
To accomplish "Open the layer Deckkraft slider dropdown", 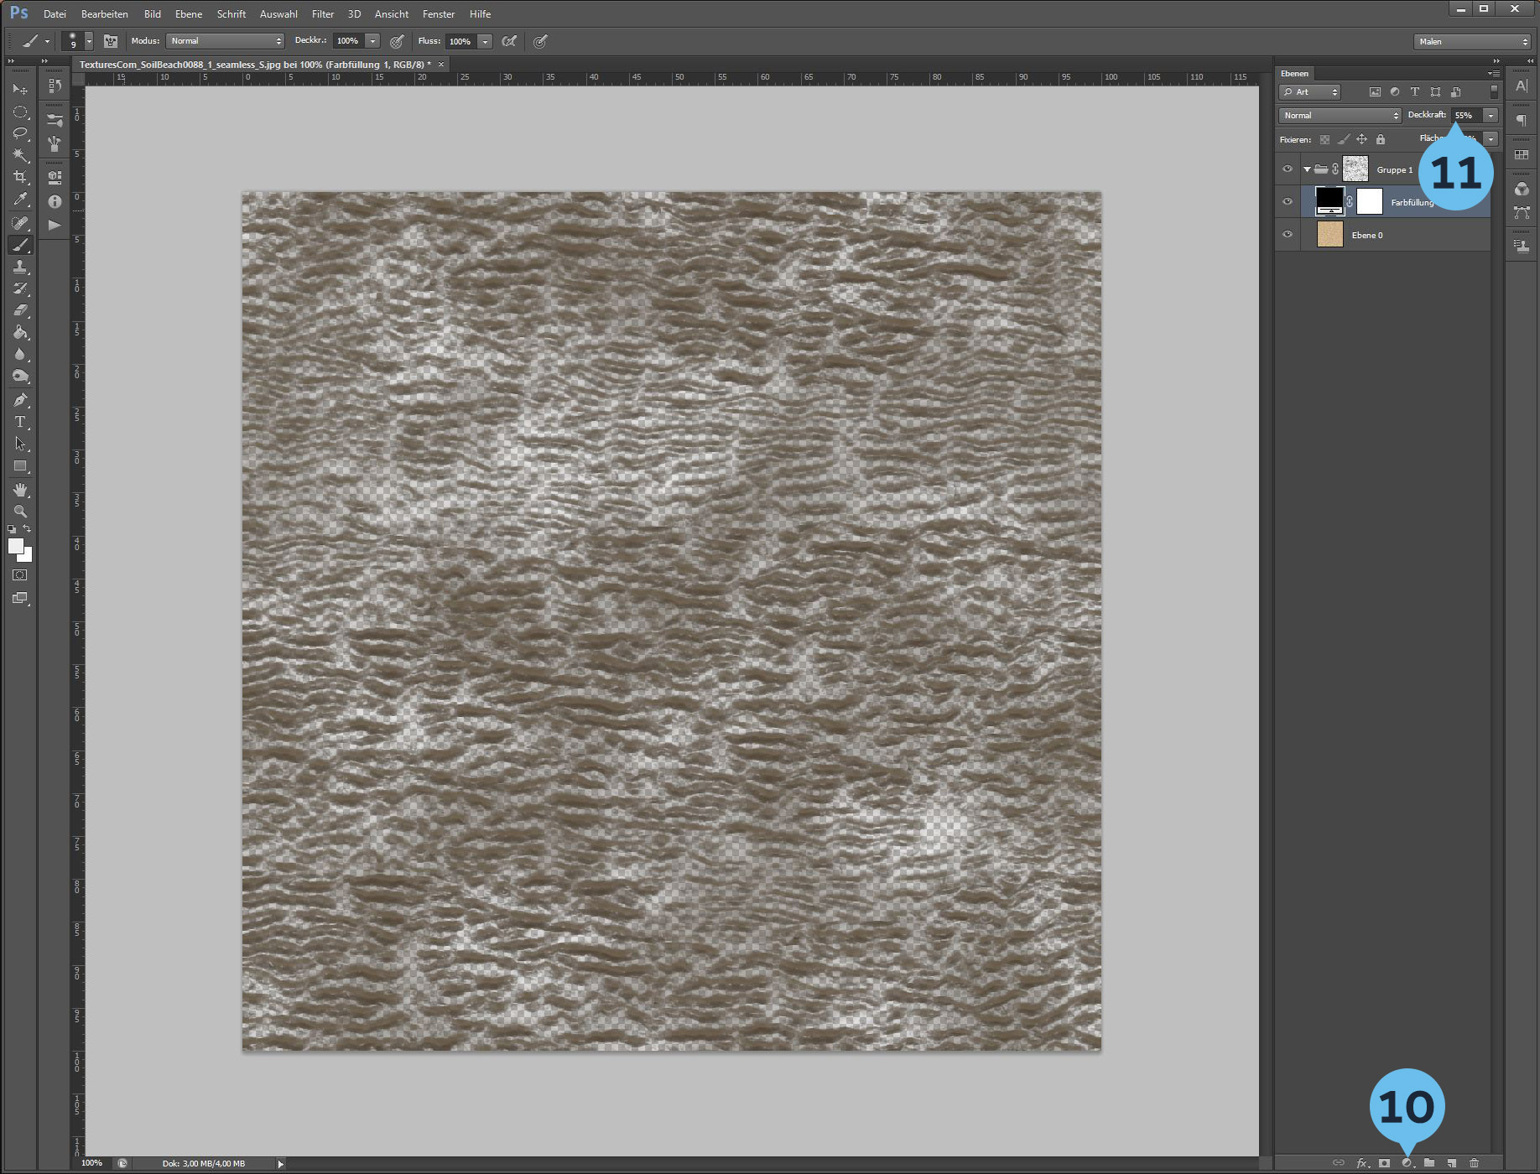I will pyautogui.click(x=1491, y=115).
